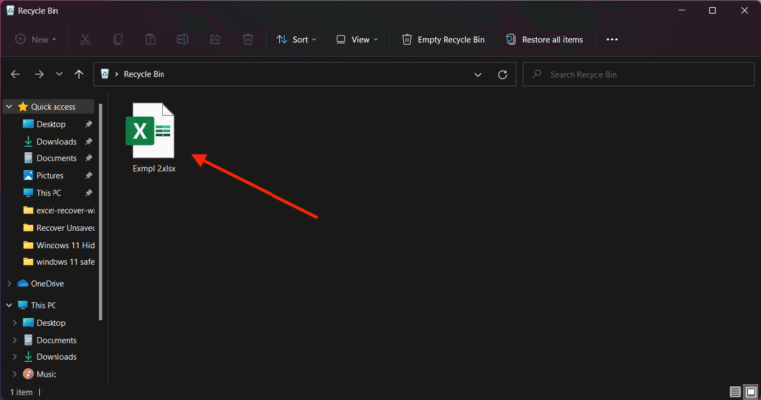Open the New item menu
Image resolution: width=761 pixels, height=400 pixels.
point(37,40)
